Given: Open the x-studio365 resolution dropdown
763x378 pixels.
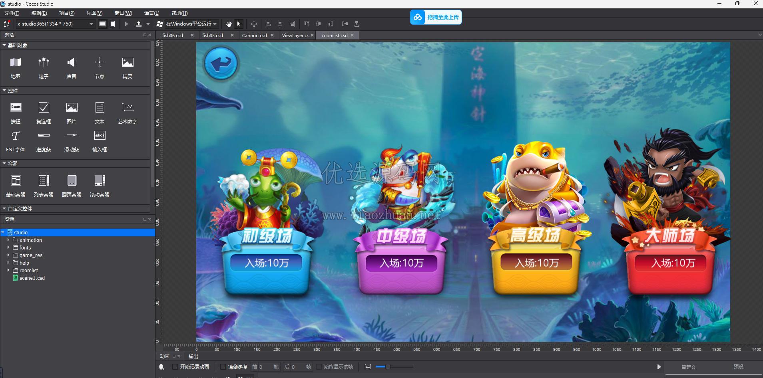Looking at the screenshot, I should point(56,24).
